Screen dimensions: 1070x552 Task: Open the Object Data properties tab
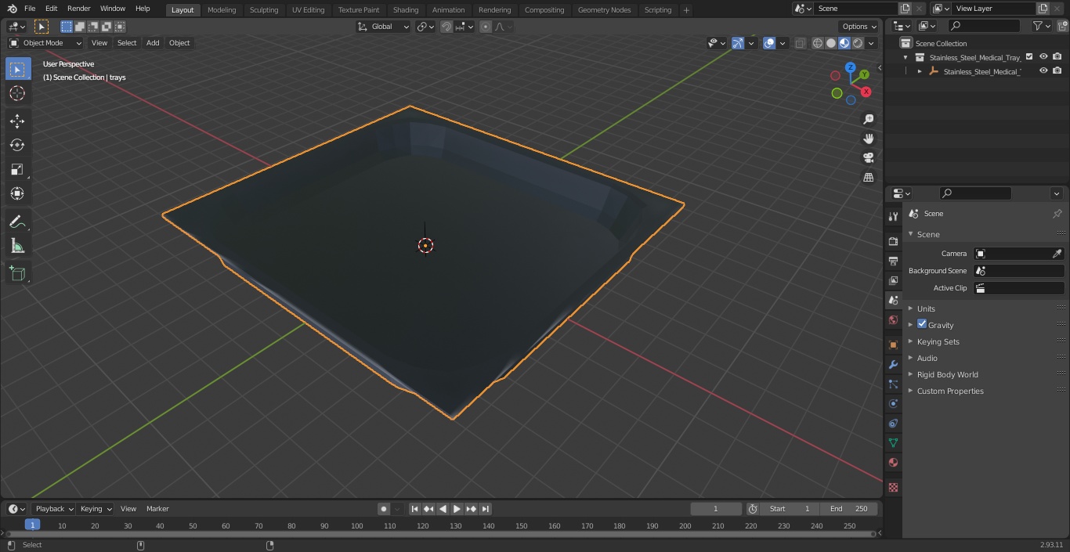click(x=893, y=443)
